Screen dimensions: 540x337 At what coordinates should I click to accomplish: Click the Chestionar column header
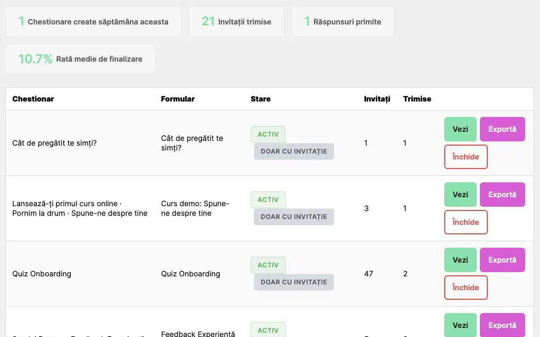pyautogui.click(x=33, y=99)
